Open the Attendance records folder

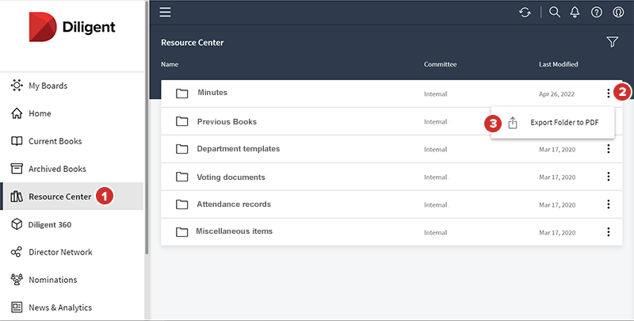[x=233, y=204]
